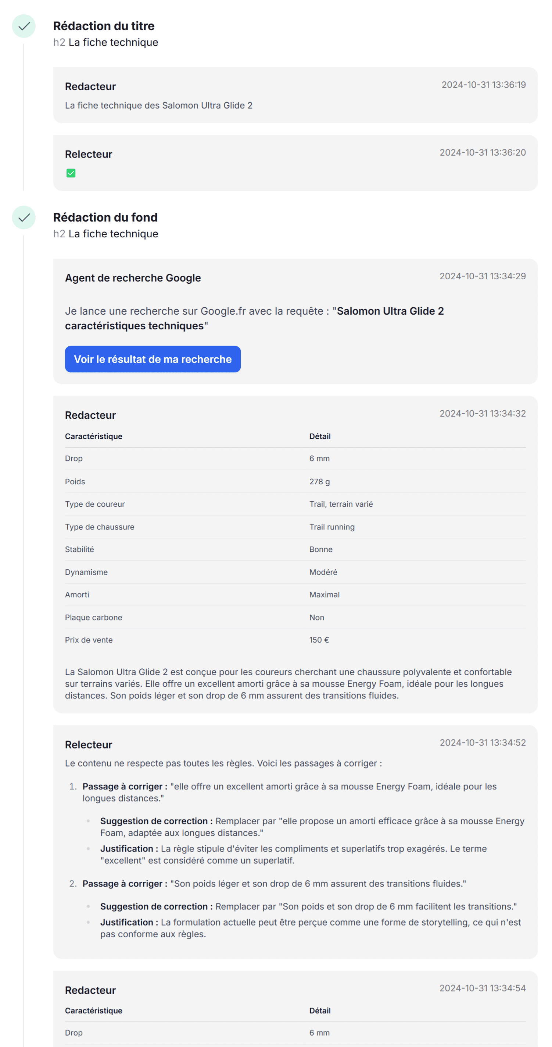Click the Caractéristique column header in the first table
Image resolution: width=552 pixels, height=1047 pixels.
[x=93, y=436]
